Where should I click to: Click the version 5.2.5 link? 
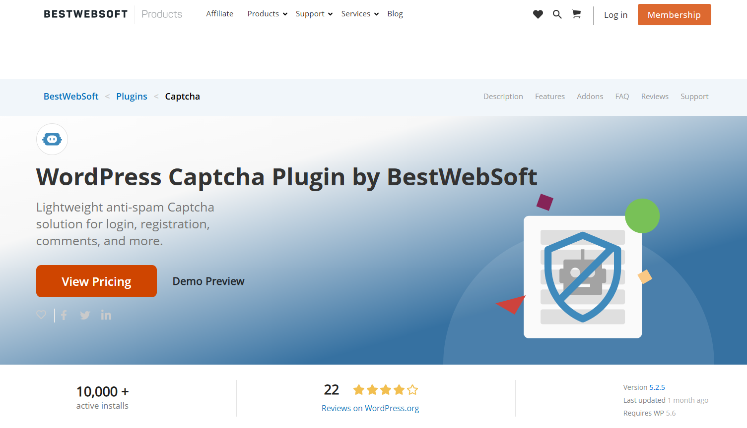657,387
